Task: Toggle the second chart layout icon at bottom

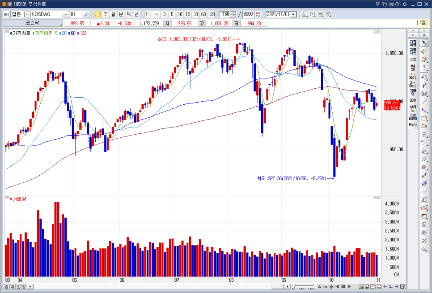Action: pos(373,287)
